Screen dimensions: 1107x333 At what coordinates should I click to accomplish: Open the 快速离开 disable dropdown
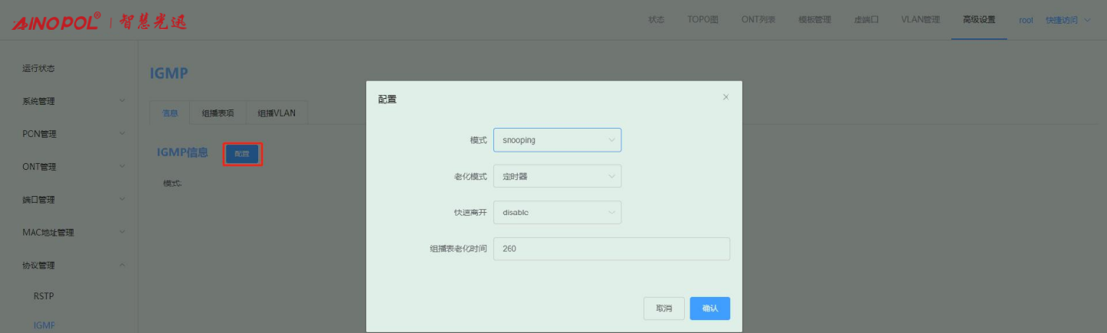(557, 212)
